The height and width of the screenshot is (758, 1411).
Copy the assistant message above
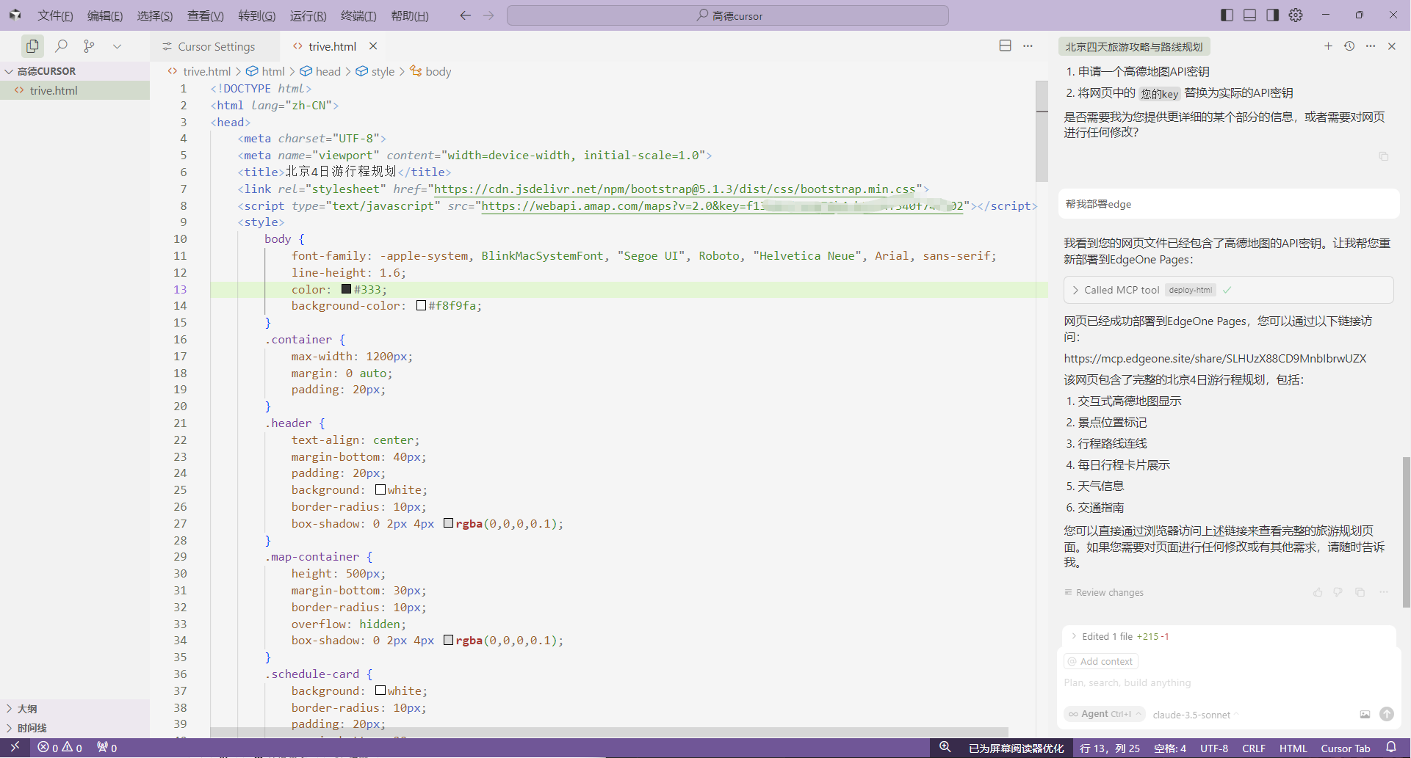[x=1384, y=156]
